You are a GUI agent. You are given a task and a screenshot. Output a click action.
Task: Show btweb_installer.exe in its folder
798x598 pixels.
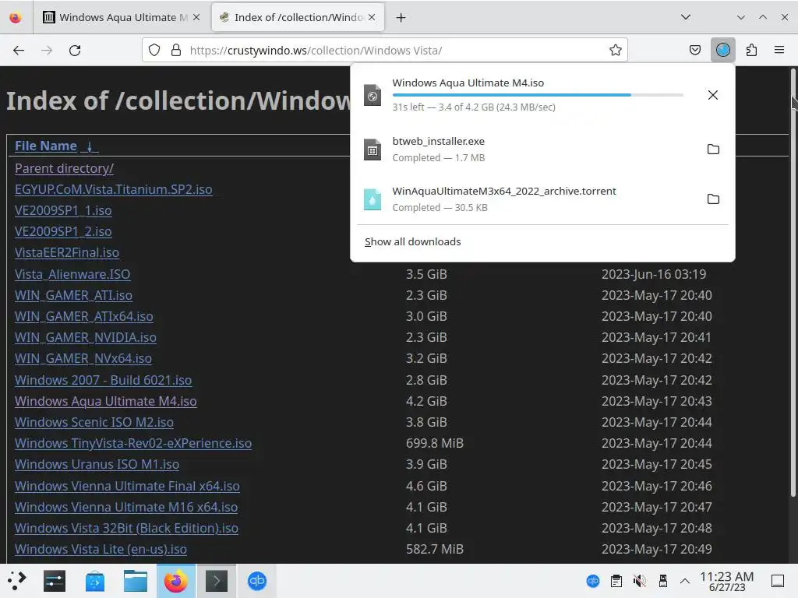point(713,149)
